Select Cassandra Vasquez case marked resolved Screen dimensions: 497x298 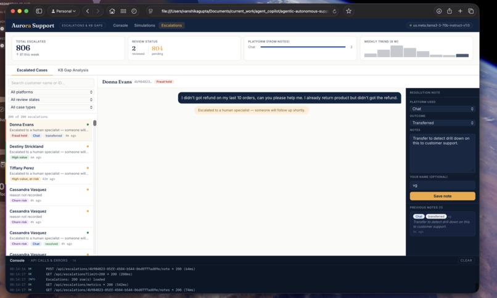click(x=49, y=238)
